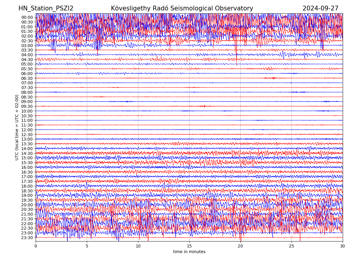Image resolution: width=357 pixels, height=268 pixels.
Task: Click the HN_Station_PSZI2 station title
Action: 46,9
